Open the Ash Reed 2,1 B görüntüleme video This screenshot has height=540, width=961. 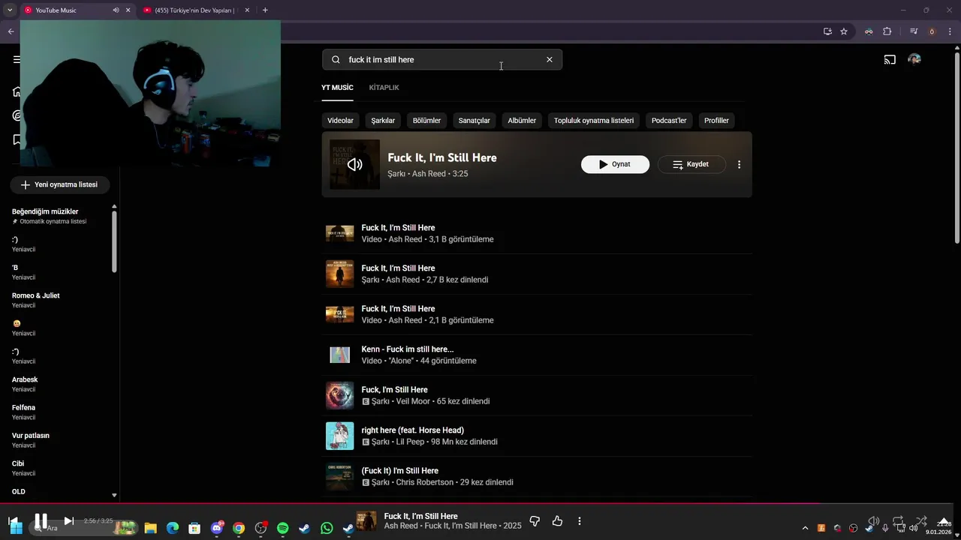point(537,314)
